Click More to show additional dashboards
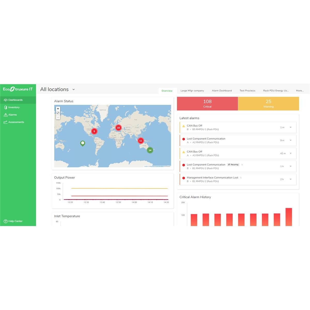Image resolution: width=310 pixels, height=310 pixels. [x=300, y=91]
